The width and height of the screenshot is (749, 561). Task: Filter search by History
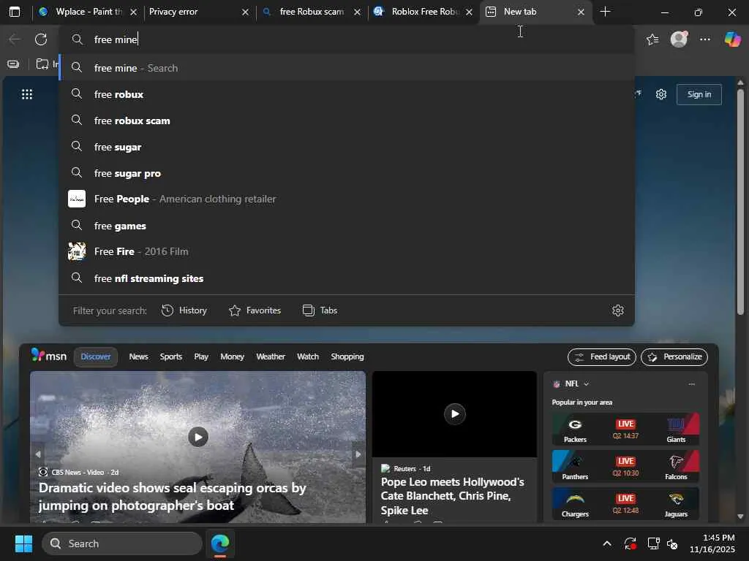click(x=184, y=310)
